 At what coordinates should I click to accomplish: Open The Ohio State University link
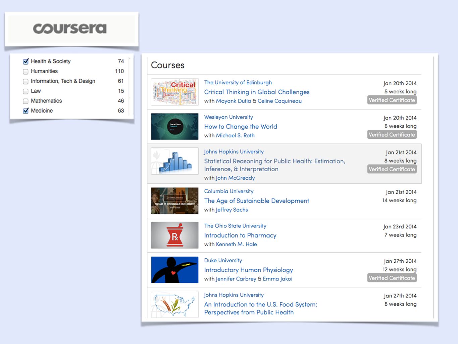235,226
